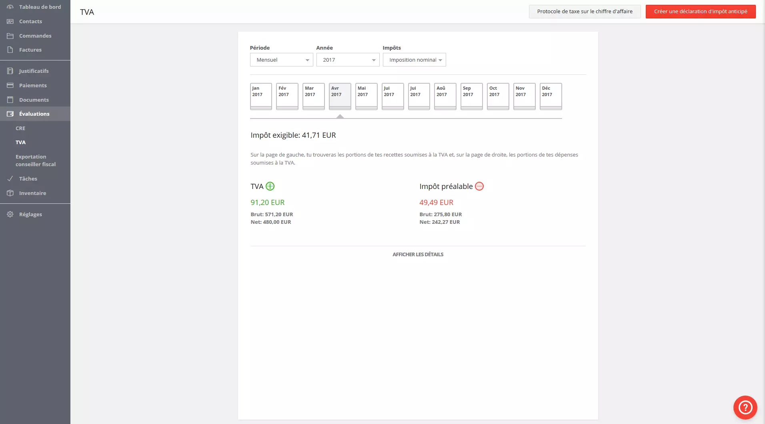Viewport: 765px width, 424px height.
Task: Open the Année dropdown showing 2017
Action: tap(348, 60)
